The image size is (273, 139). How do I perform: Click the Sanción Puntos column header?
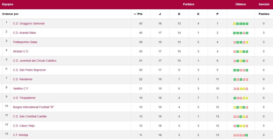coord(264,14)
